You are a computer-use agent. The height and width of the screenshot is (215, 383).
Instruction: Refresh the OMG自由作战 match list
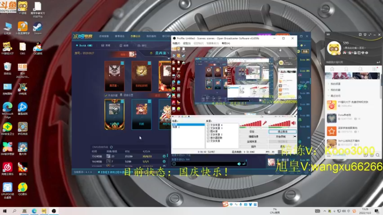click(112, 147)
